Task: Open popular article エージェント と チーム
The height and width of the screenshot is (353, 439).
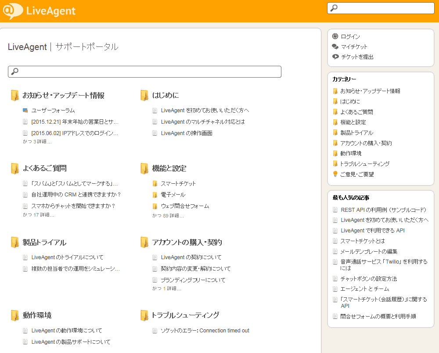Action: tap(364, 289)
